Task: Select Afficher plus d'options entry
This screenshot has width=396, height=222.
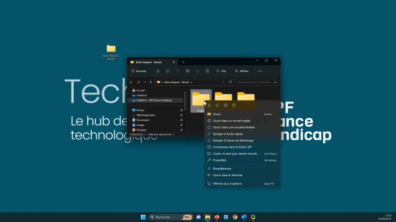Action: tap(227, 183)
